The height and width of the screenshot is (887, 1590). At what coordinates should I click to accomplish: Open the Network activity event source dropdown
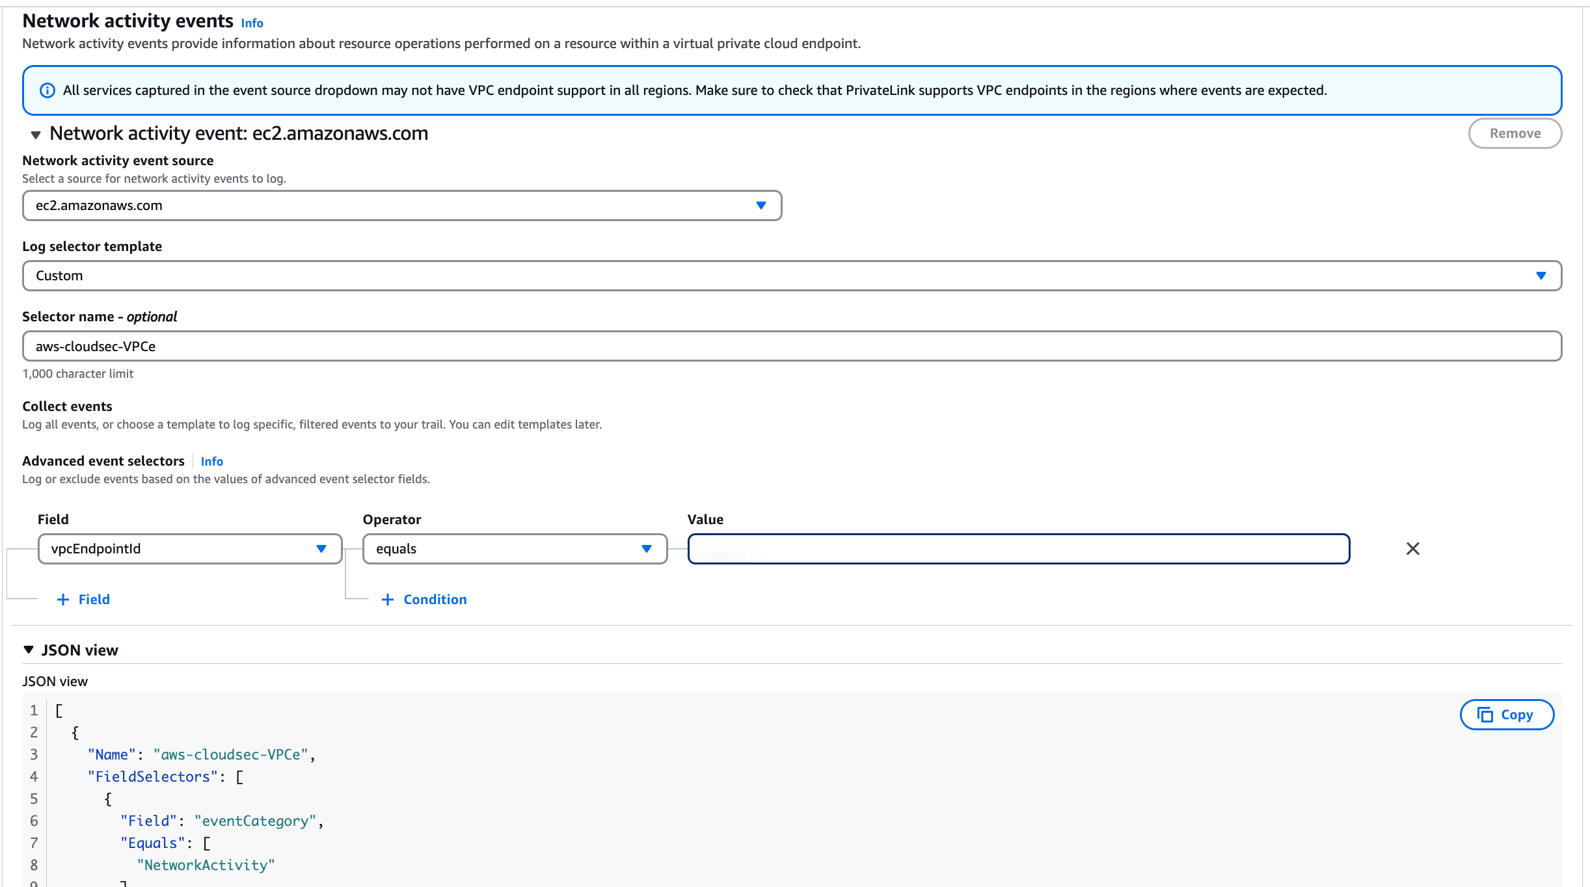coord(402,205)
